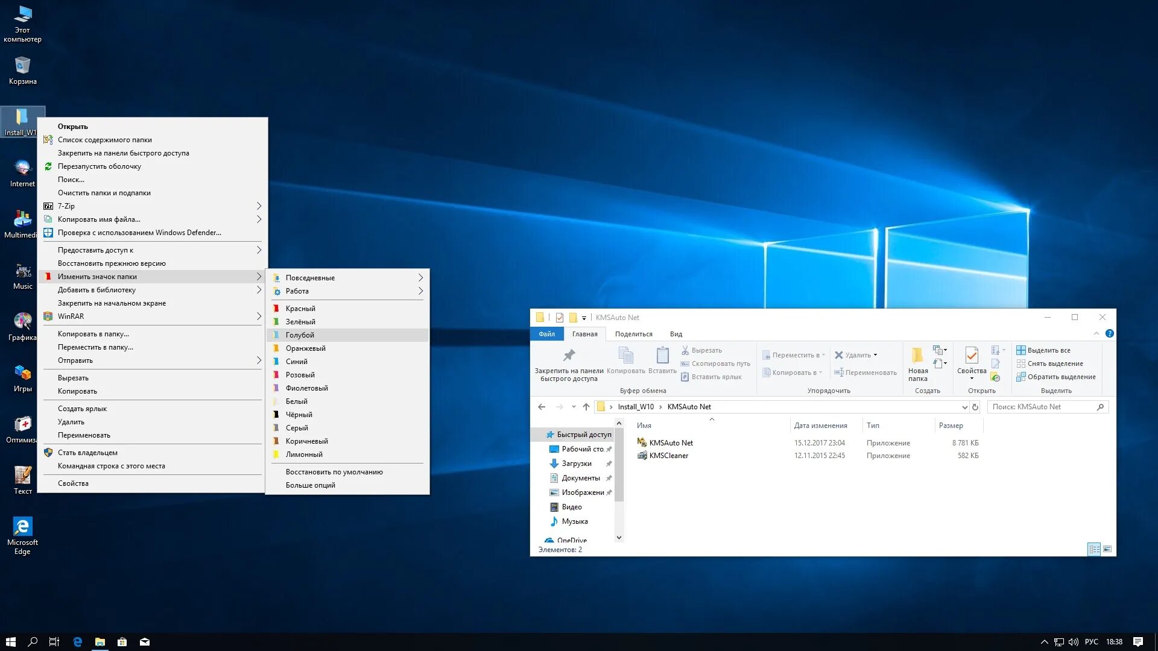Switch Explorer to large icons view
This screenshot has height=651, width=1158.
click(x=1107, y=549)
